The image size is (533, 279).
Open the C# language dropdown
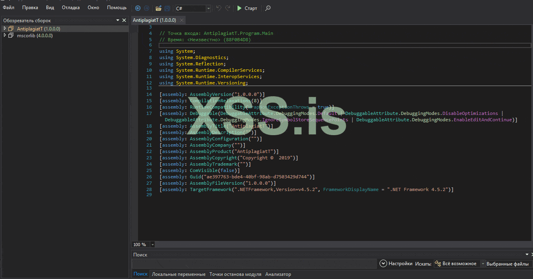click(209, 8)
